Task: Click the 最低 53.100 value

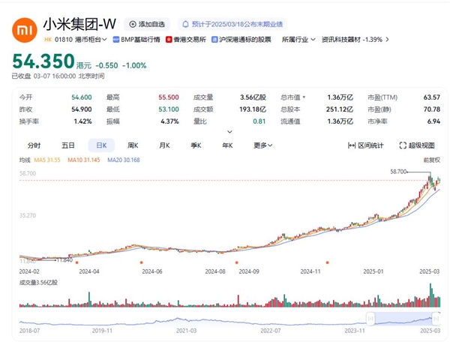Action: pyautogui.click(x=169, y=109)
